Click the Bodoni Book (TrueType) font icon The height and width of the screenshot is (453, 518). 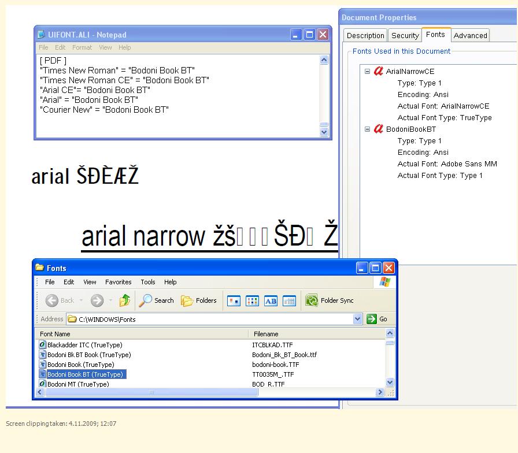click(42, 365)
